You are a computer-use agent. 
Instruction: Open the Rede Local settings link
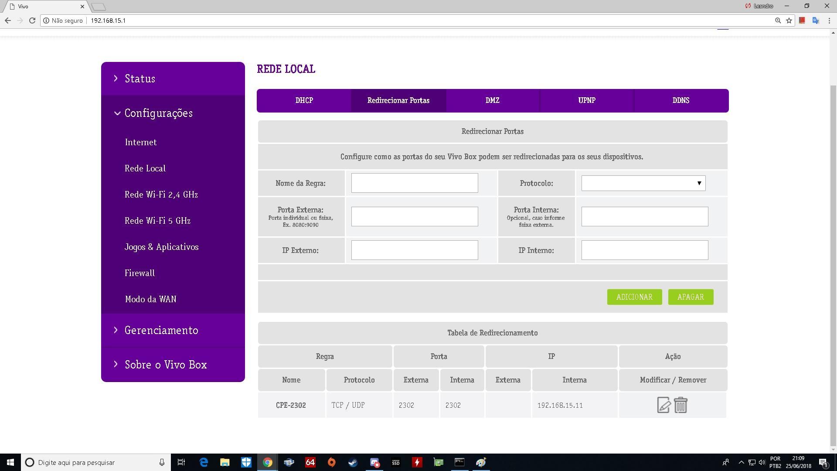pos(145,168)
